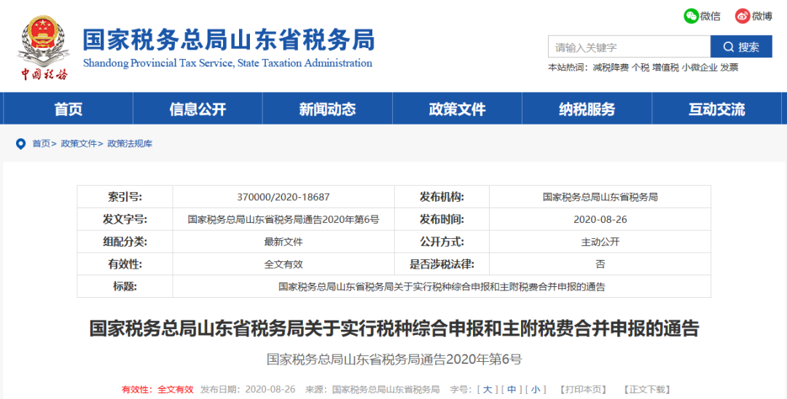The width and height of the screenshot is (787, 399).
Task: Click the bold article headline
Action: pos(394,329)
